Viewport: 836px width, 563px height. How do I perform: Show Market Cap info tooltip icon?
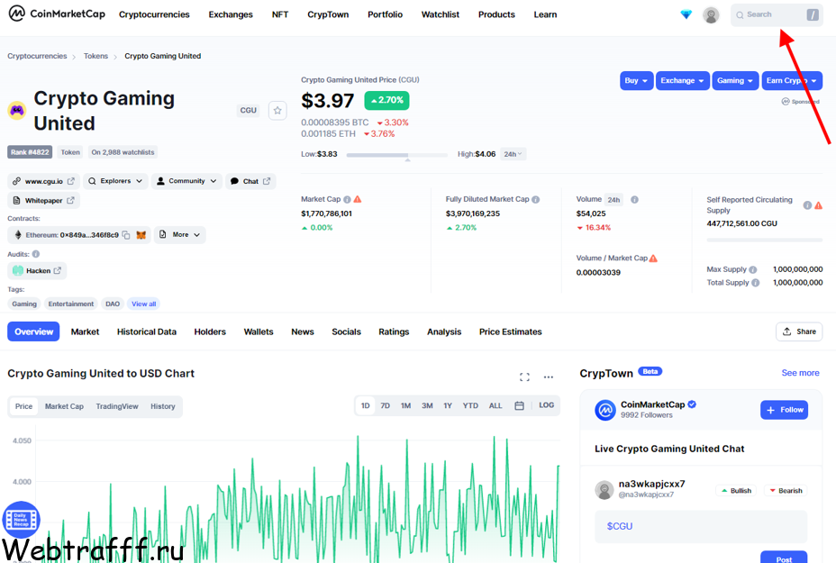pos(347,199)
